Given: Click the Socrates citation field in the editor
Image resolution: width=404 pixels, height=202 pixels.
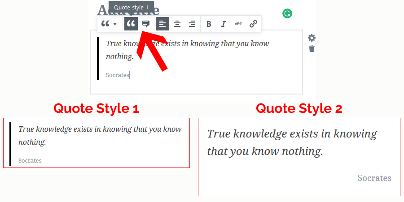Looking at the screenshot, I should click(x=118, y=75).
